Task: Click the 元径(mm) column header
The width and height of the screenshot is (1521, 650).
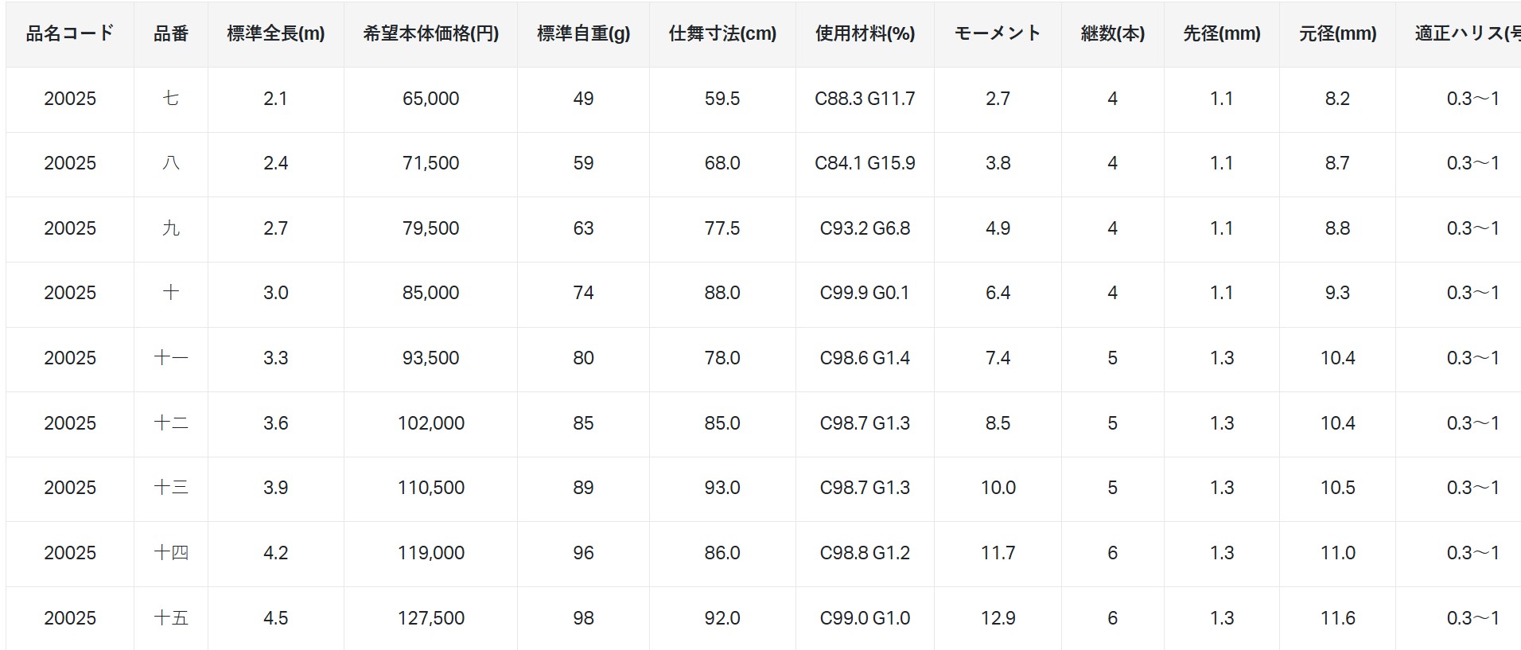Action: (x=1337, y=33)
